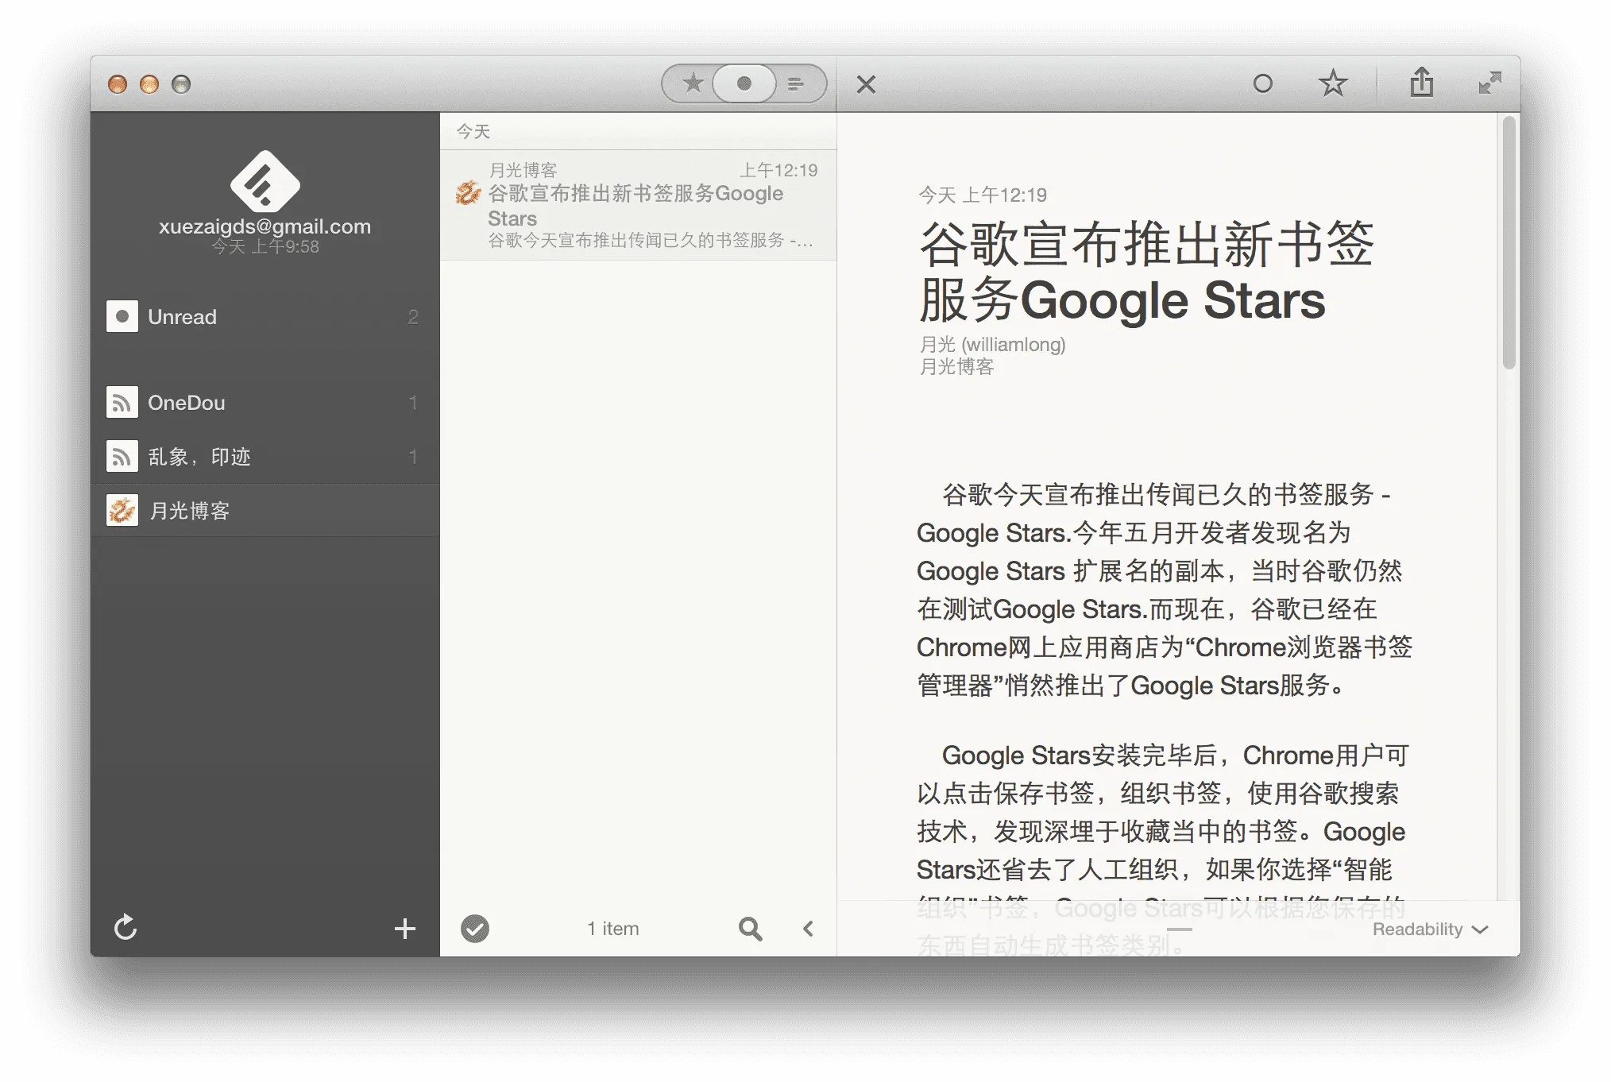Open the Readability dropdown

pos(1429,928)
